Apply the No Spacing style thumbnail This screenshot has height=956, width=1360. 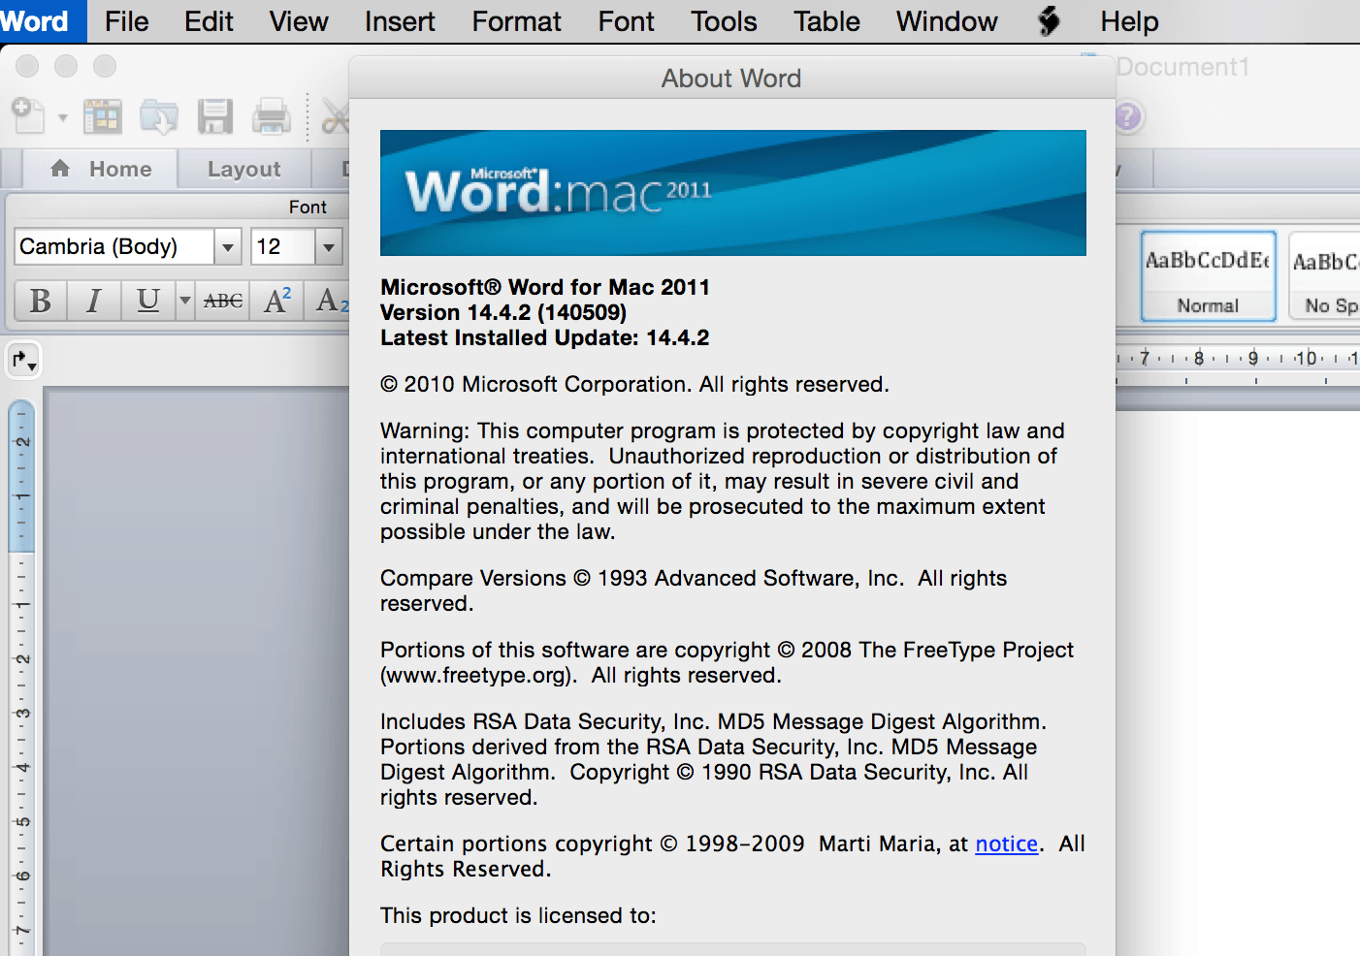click(x=1325, y=276)
